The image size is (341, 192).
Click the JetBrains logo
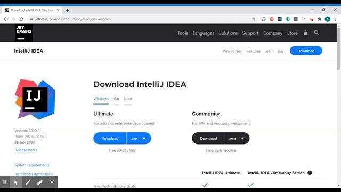pos(24,33)
